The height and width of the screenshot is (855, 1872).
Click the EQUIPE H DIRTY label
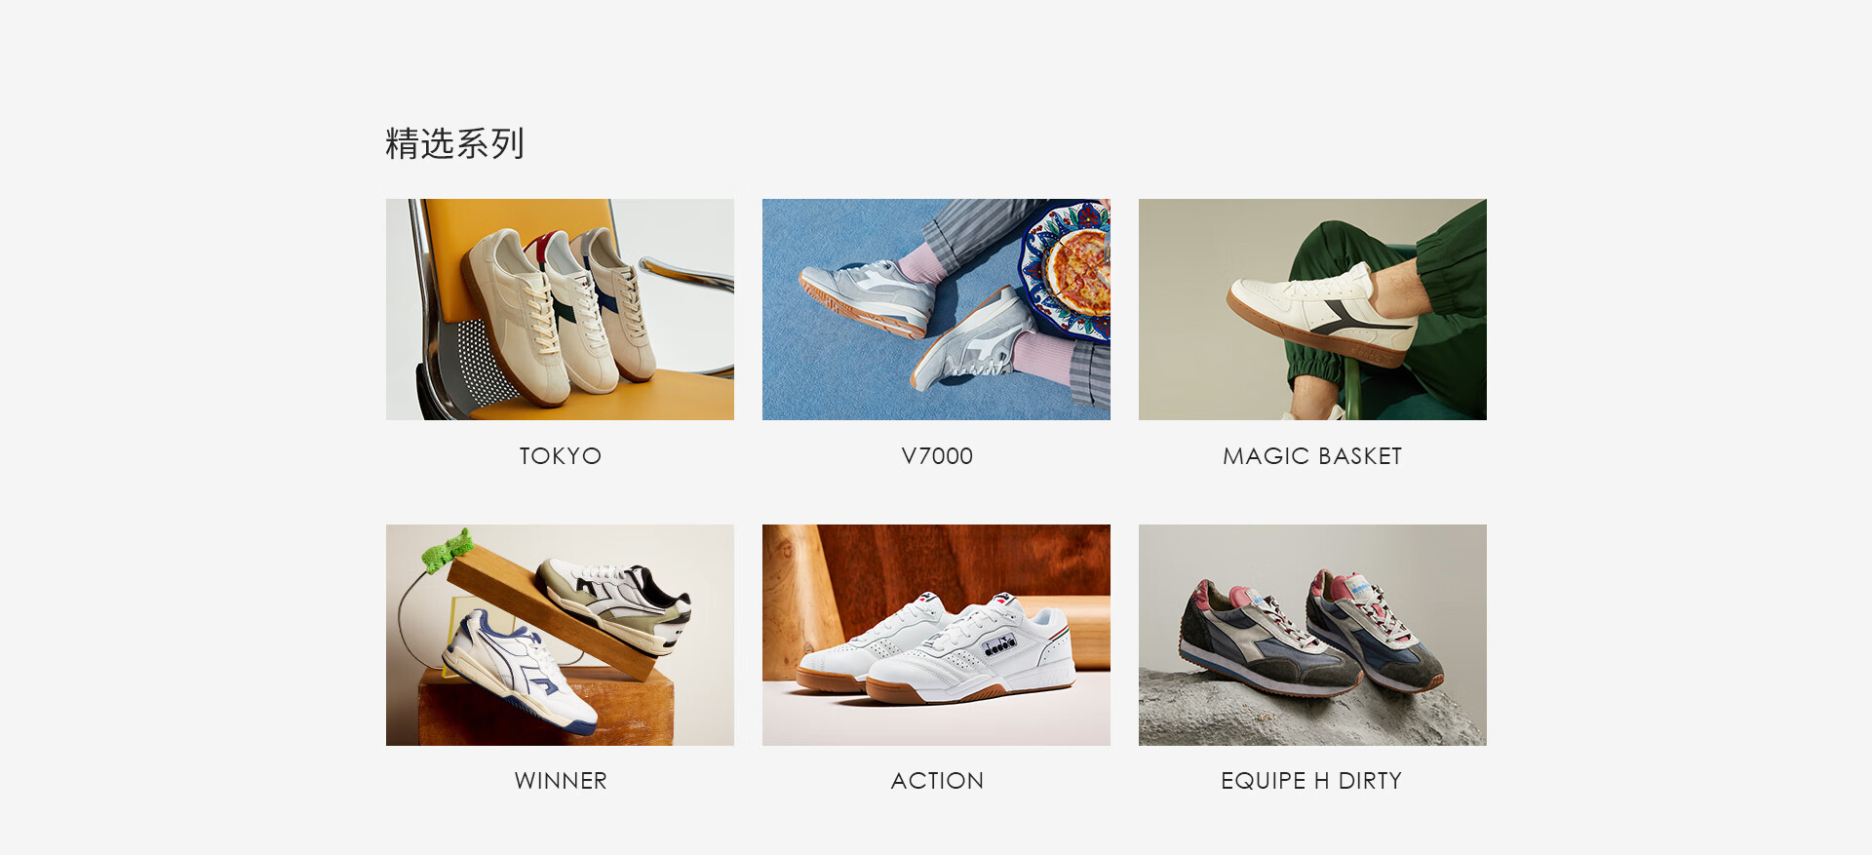1311,781
